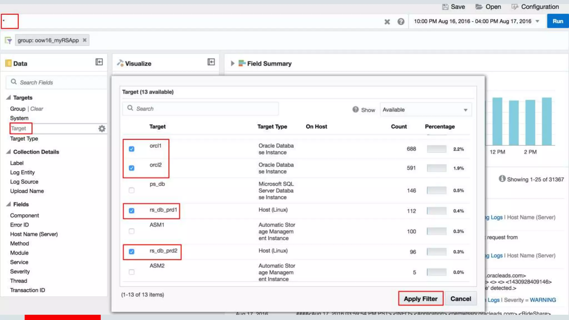This screenshot has width=569, height=320.
Task: Select Log Source in Collection Details
Action: 24,182
